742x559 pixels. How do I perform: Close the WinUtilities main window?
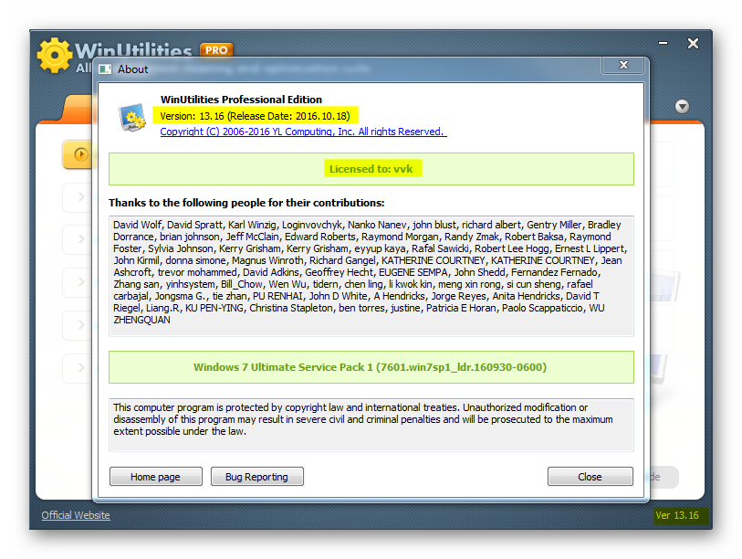pyautogui.click(x=694, y=44)
